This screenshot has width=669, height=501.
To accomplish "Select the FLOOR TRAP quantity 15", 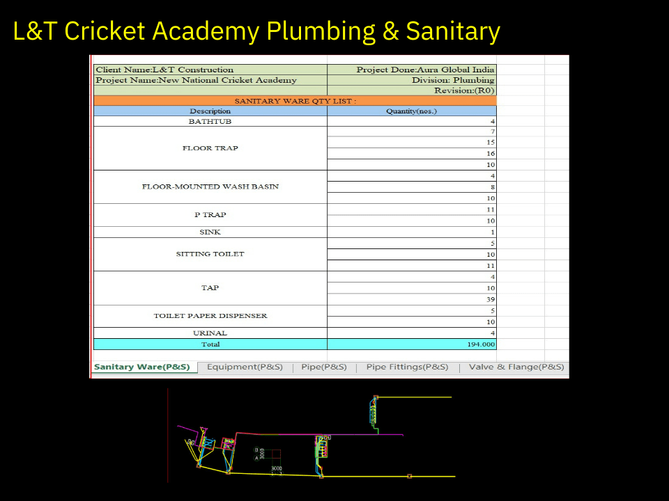I will point(412,142).
